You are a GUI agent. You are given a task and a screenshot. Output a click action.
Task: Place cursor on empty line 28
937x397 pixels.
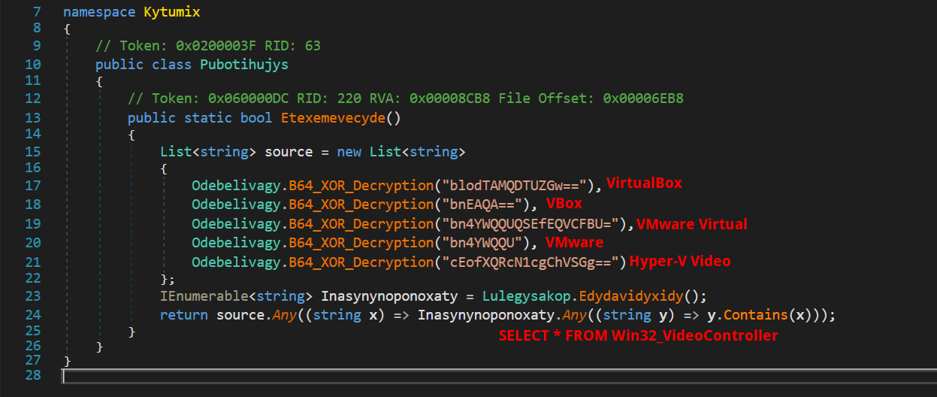click(451, 374)
